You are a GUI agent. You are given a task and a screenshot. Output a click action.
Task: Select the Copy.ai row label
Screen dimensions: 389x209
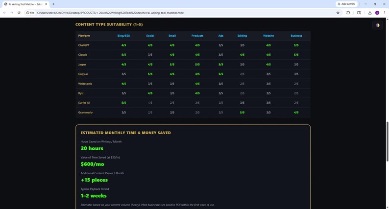(83, 74)
